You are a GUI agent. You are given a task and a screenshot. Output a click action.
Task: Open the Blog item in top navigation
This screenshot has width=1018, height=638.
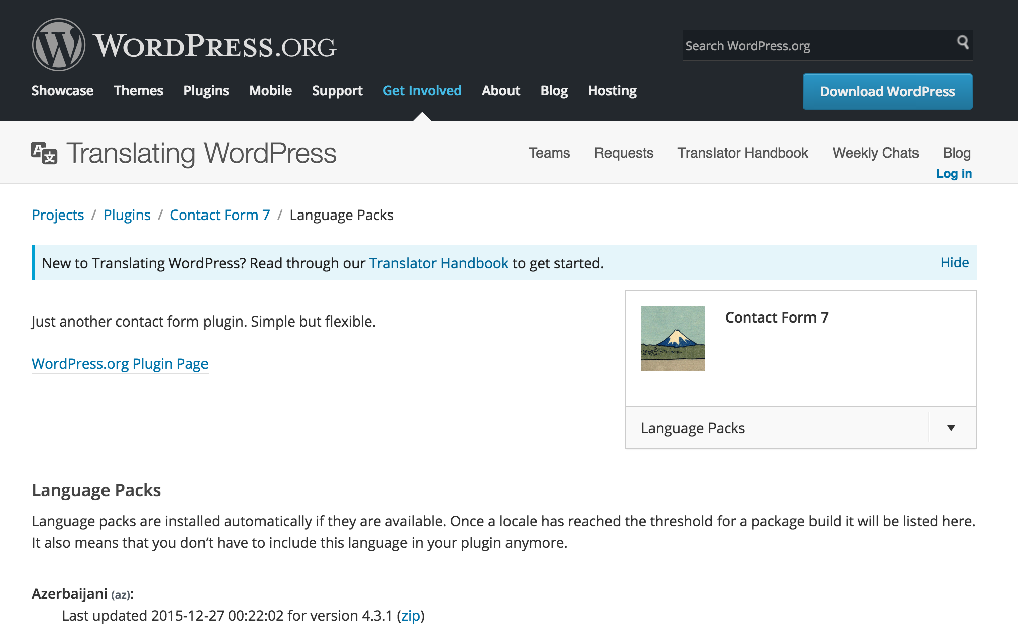tap(554, 91)
